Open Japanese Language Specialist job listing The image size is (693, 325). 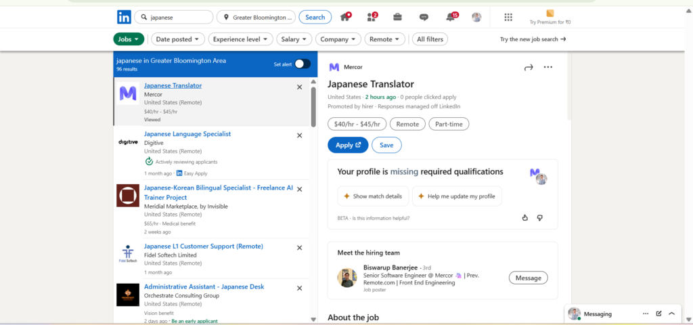click(x=187, y=134)
